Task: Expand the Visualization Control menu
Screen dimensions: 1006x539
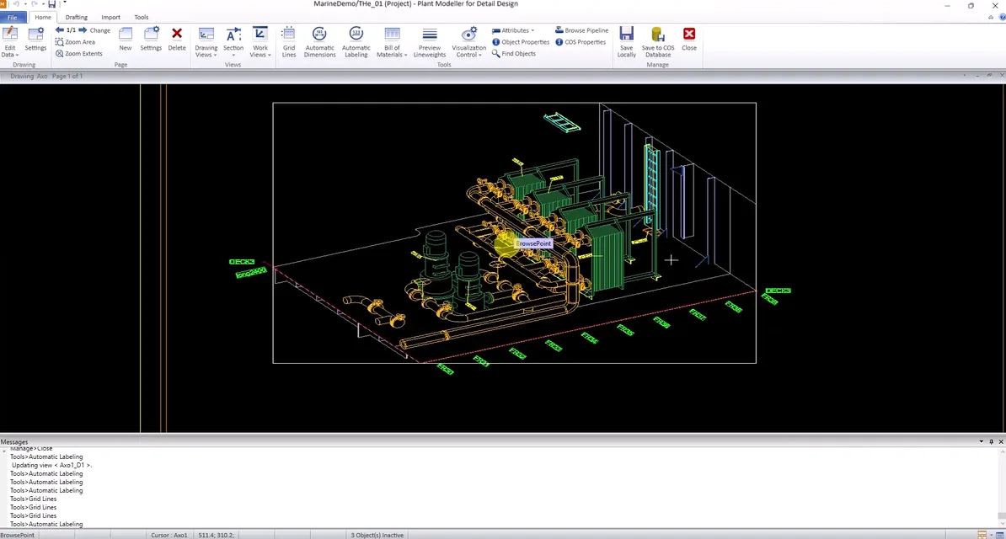Action: (x=468, y=44)
